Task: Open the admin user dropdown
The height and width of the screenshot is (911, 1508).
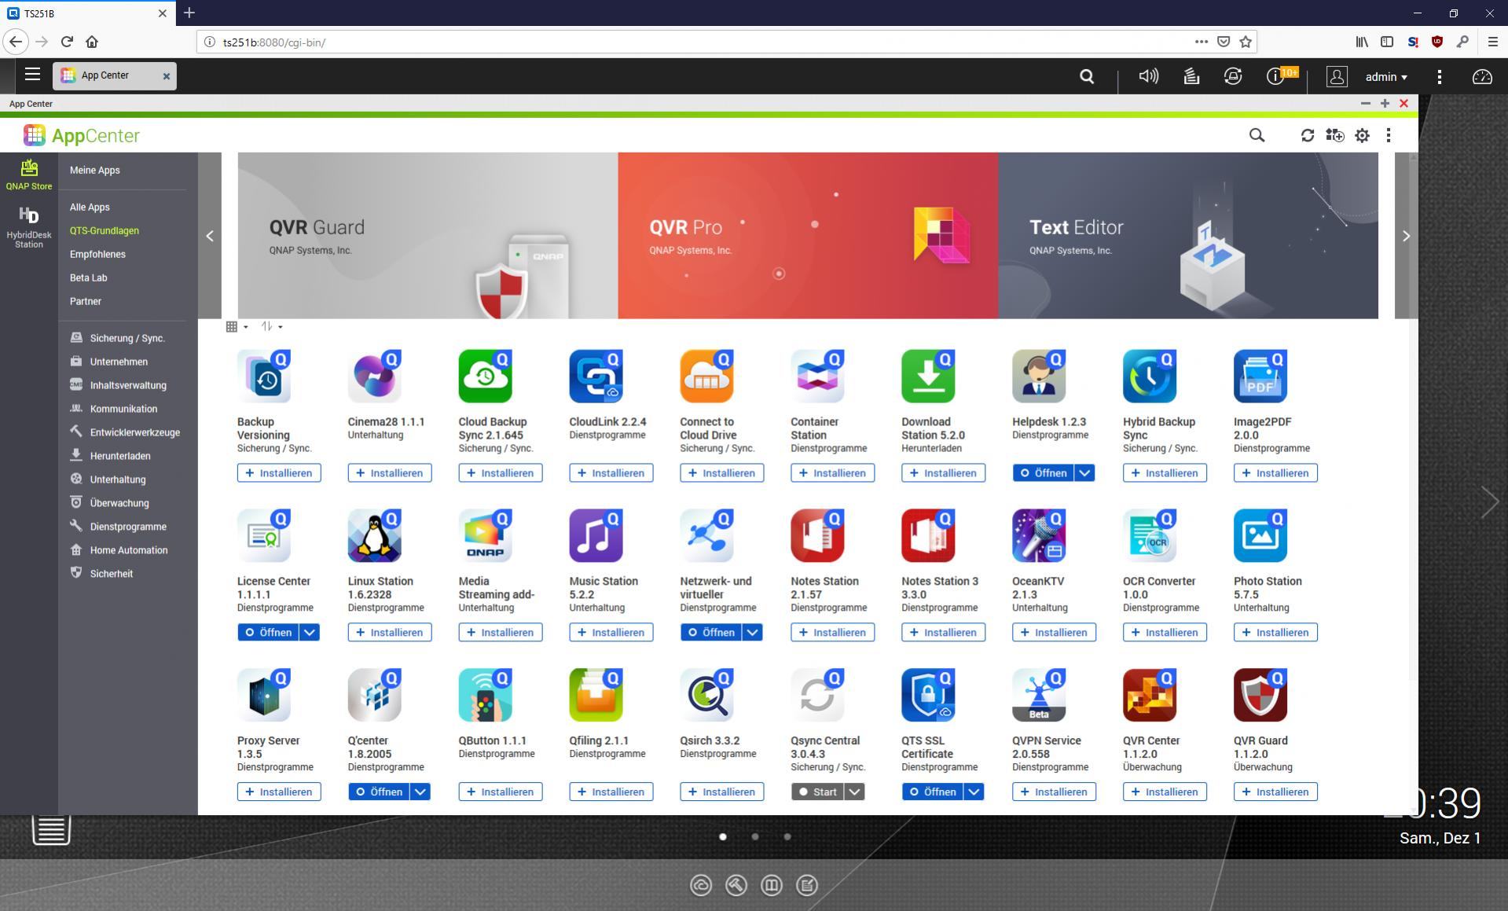Action: [1386, 76]
